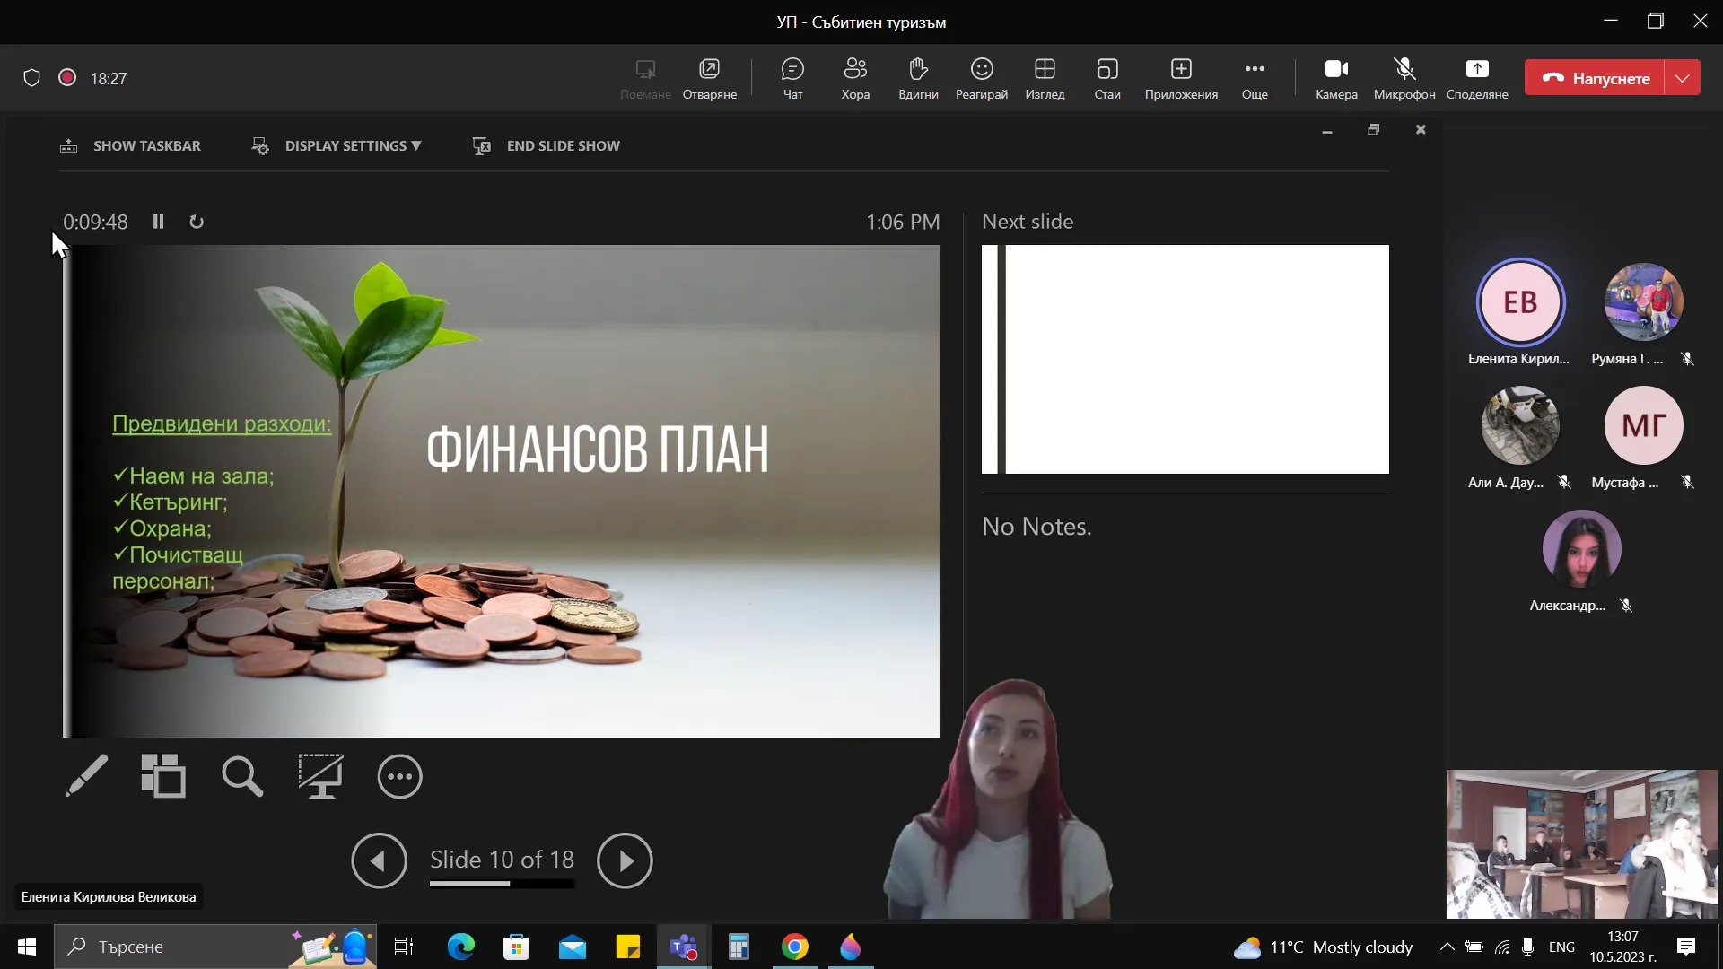Viewport: 1723px width, 969px height.
Task: Click the network icon in system tray
Action: pyautogui.click(x=1501, y=947)
